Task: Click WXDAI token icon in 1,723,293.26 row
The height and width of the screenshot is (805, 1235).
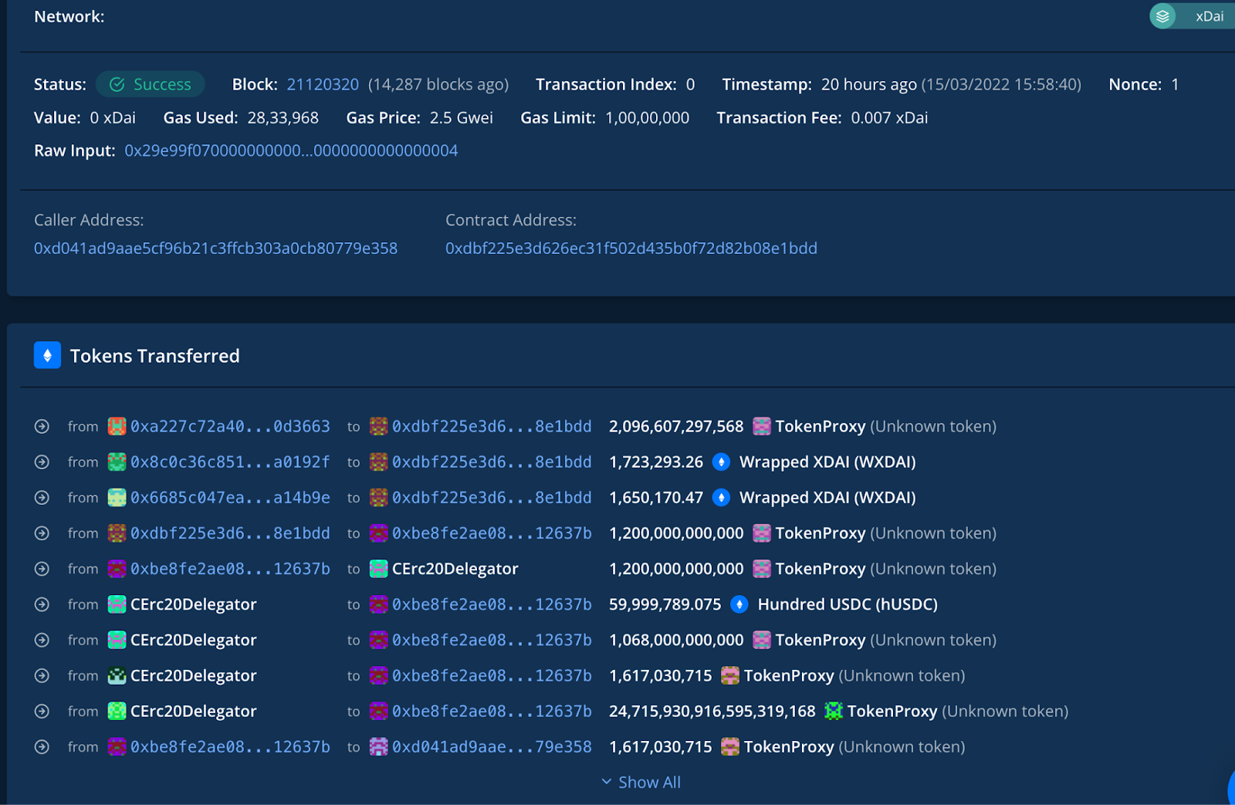Action: point(721,462)
